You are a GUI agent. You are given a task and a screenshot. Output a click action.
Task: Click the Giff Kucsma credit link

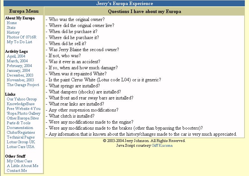click(162, 146)
